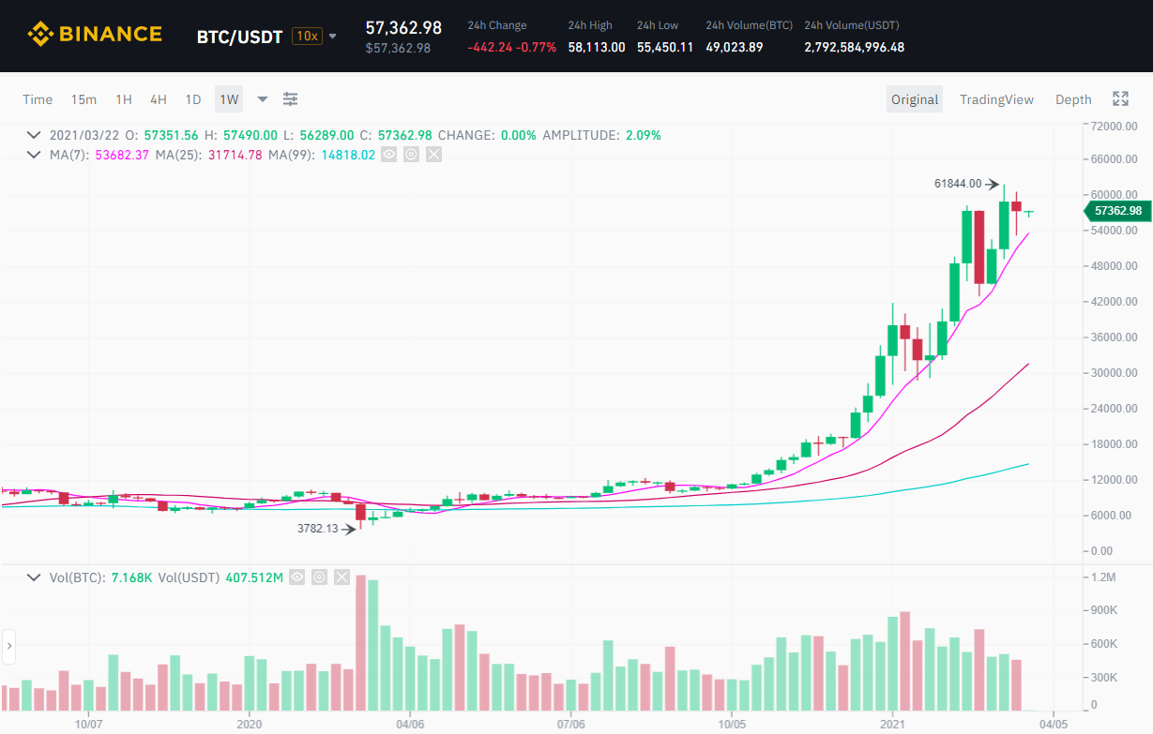Toggle visibility of the Volume indicator
Viewport: 1153px width, 734px height.
pos(296,577)
